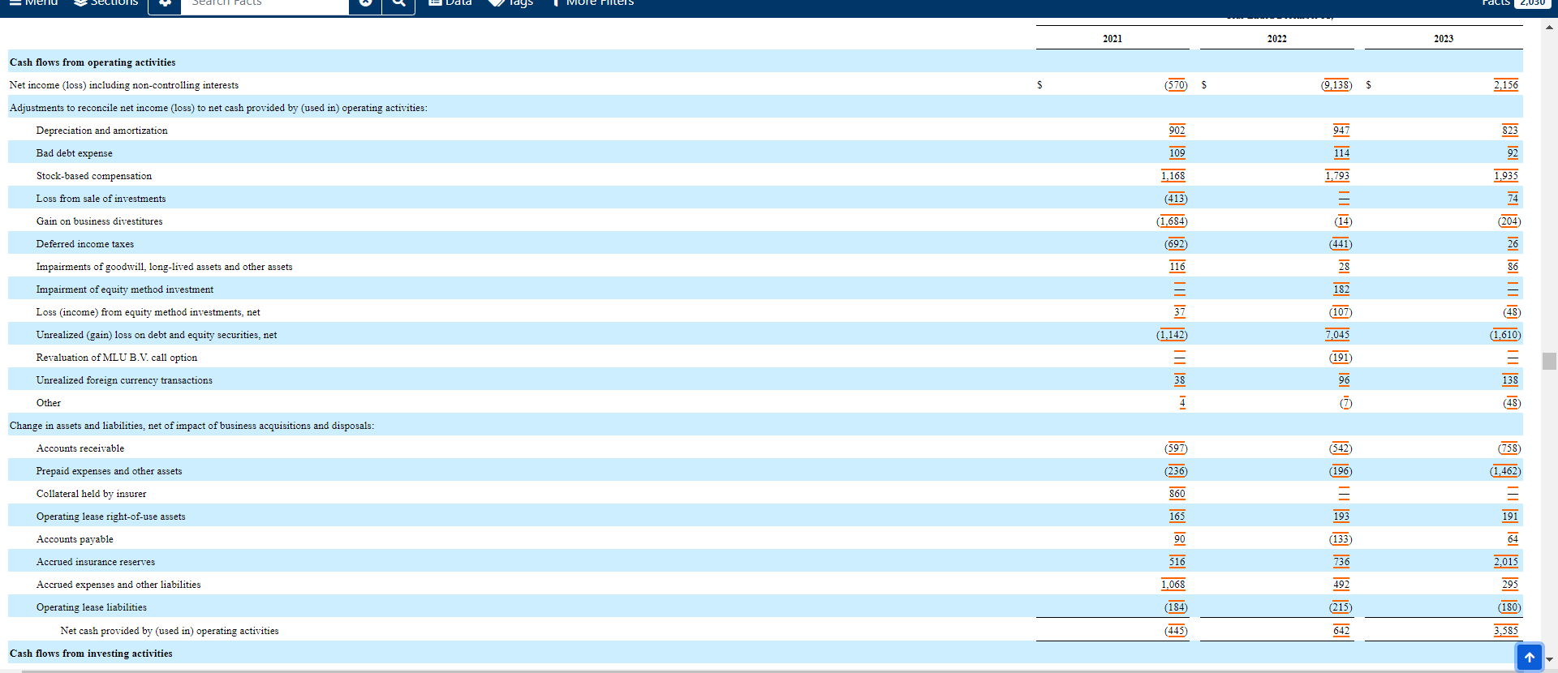The width and height of the screenshot is (1558, 673).
Task: Click 'Cash flows from investing activities' heading
Action: [x=91, y=654]
